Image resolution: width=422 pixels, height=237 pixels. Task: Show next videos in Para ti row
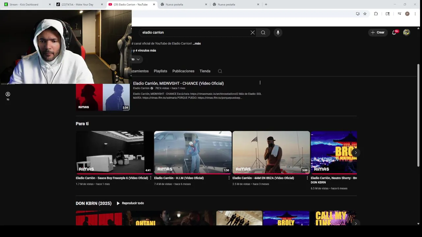click(355, 153)
